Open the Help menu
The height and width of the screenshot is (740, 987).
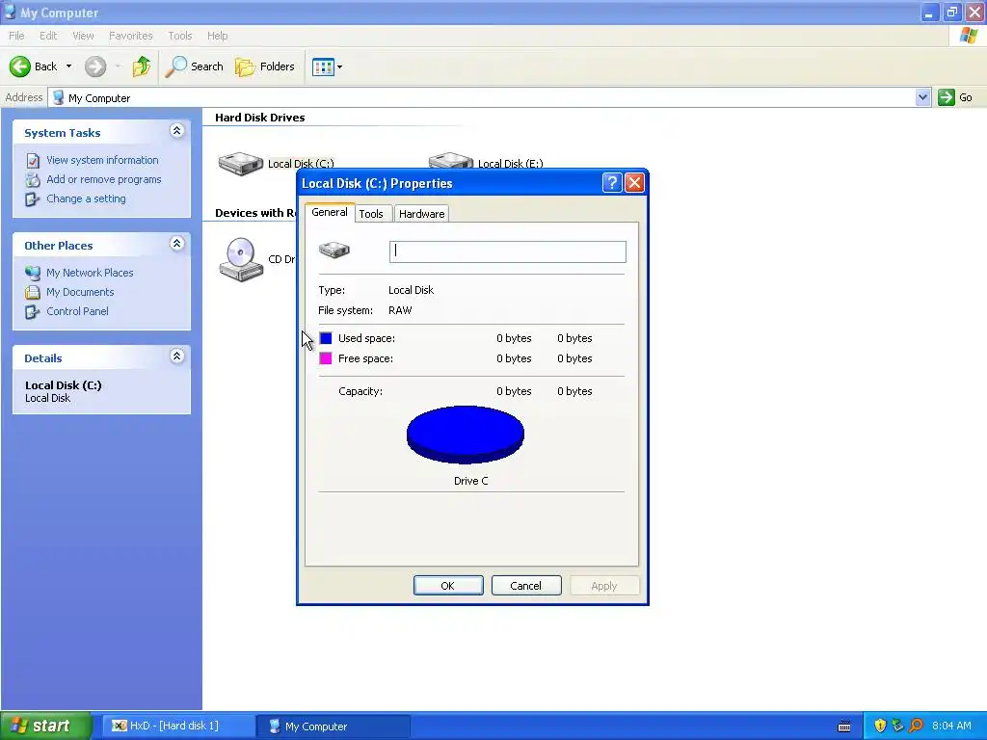click(218, 36)
